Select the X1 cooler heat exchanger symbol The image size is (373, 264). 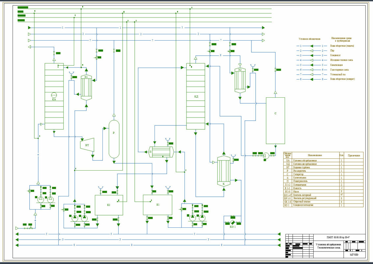(86, 87)
